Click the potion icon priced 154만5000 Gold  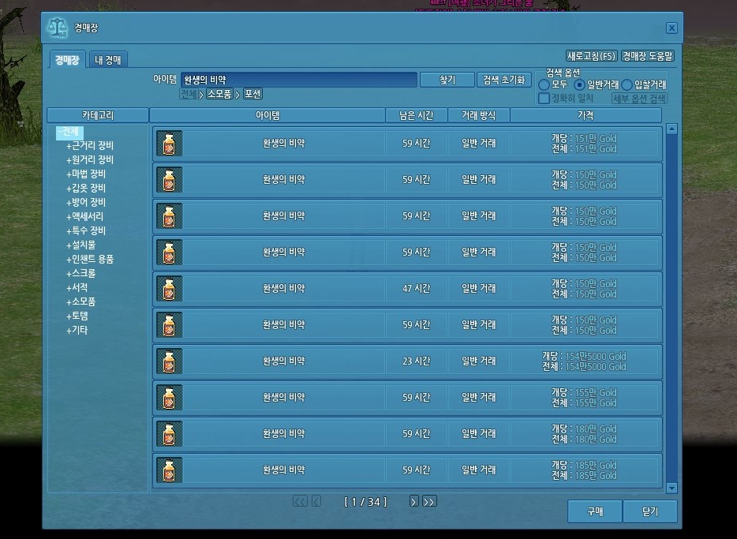click(x=169, y=361)
